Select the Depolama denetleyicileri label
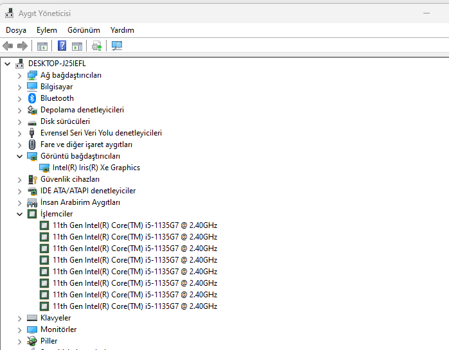Image resolution: width=449 pixels, height=350 pixels. click(82, 110)
